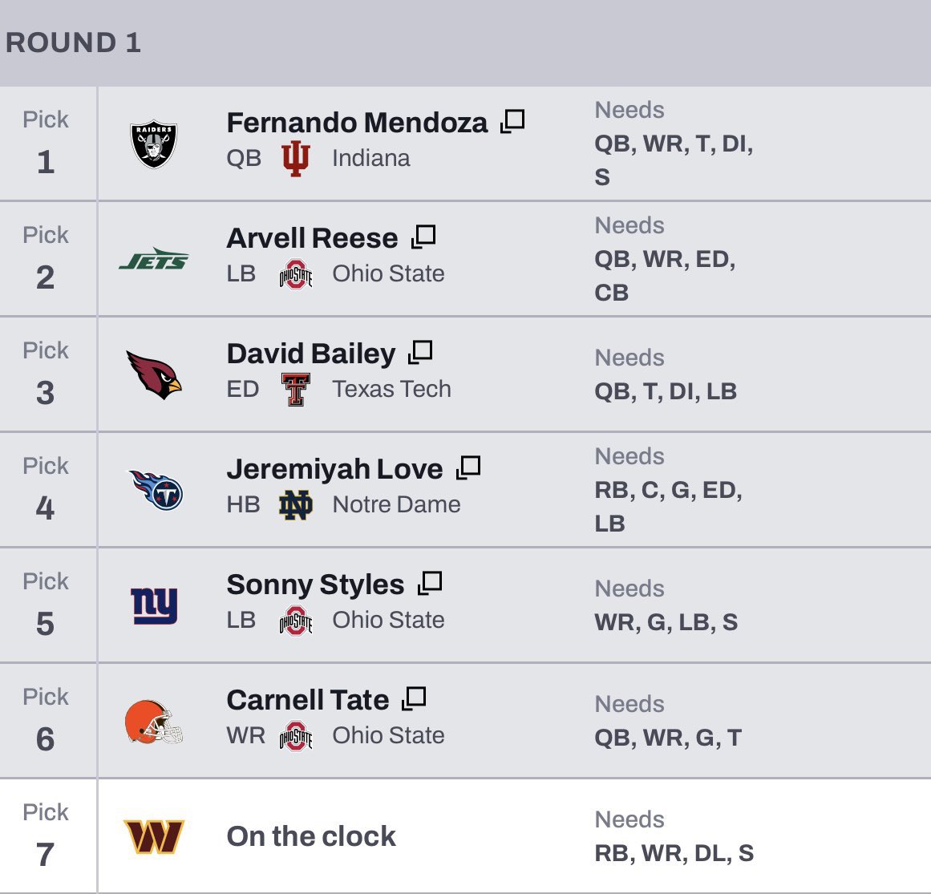931x894 pixels.
Task: Open David Bailey's player card icon
Action: tap(420, 353)
